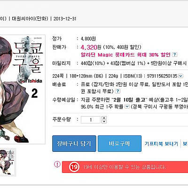Expand the ISBN(13) dropdown arrow

tap(180, 76)
